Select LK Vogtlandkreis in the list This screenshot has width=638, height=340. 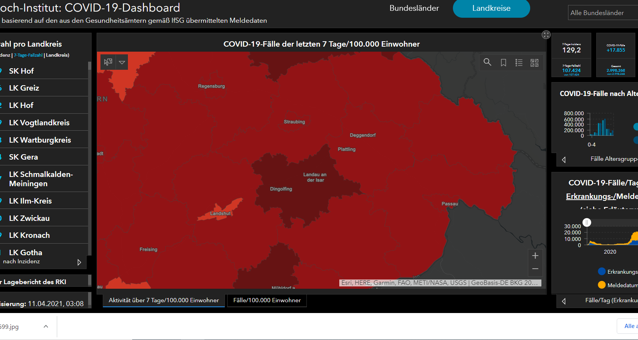[x=39, y=123]
